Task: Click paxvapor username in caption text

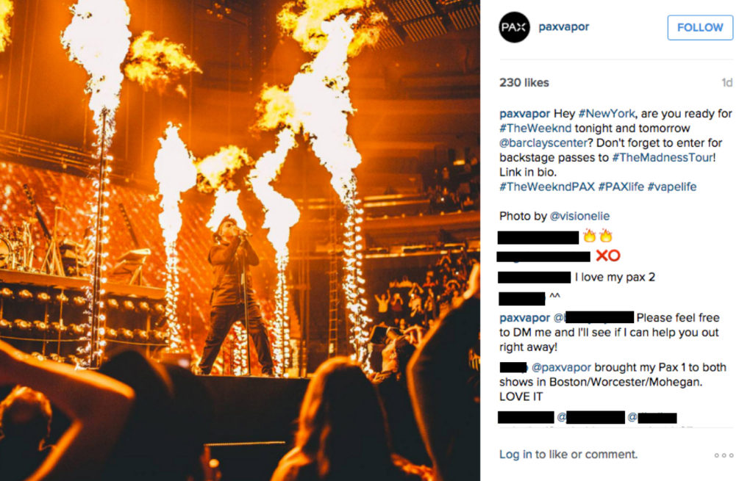Action: [524, 114]
